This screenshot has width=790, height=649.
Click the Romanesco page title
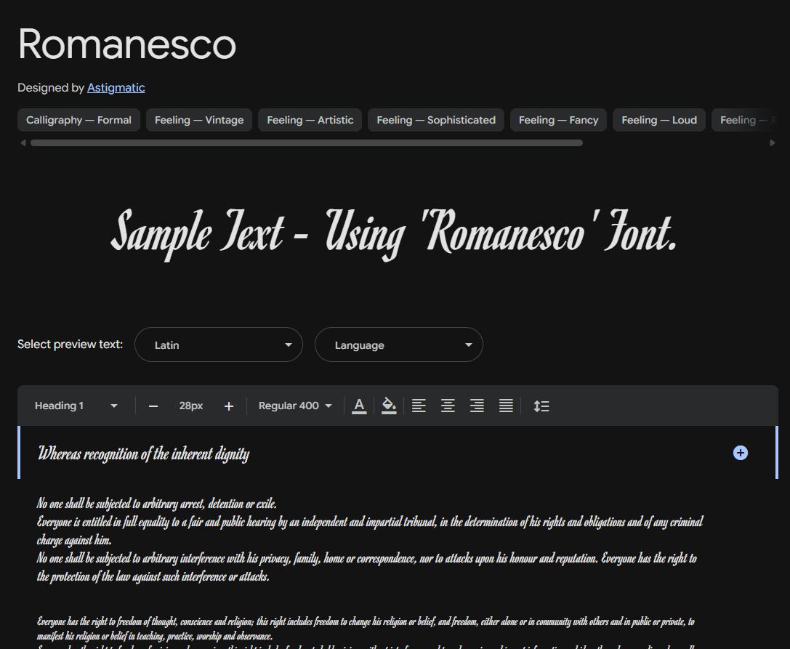127,44
